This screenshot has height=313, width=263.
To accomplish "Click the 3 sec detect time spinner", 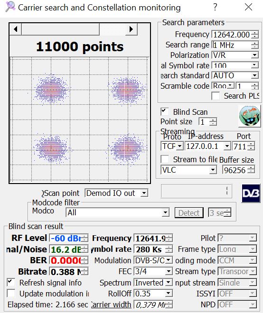I will coord(227,212).
